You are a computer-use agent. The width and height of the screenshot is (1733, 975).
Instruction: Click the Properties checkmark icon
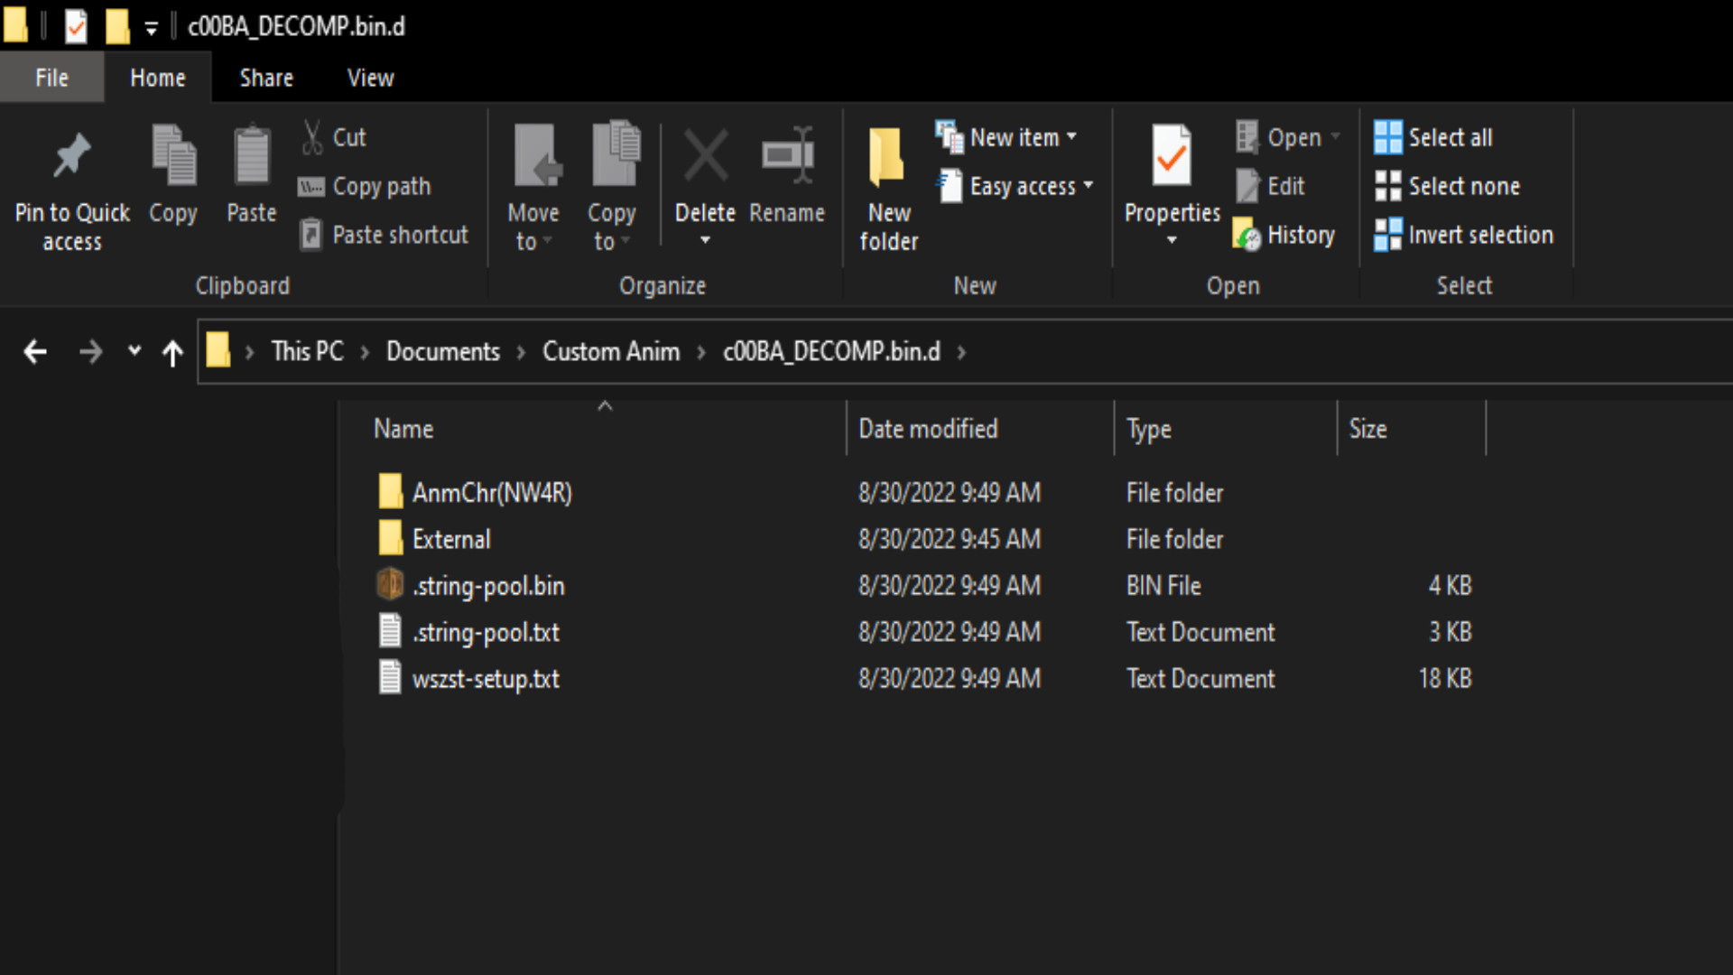(1171, 157)
